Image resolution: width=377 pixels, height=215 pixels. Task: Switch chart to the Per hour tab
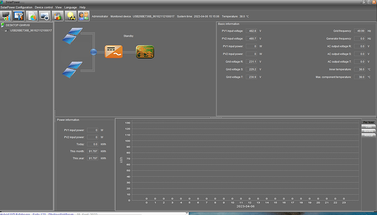368,122
